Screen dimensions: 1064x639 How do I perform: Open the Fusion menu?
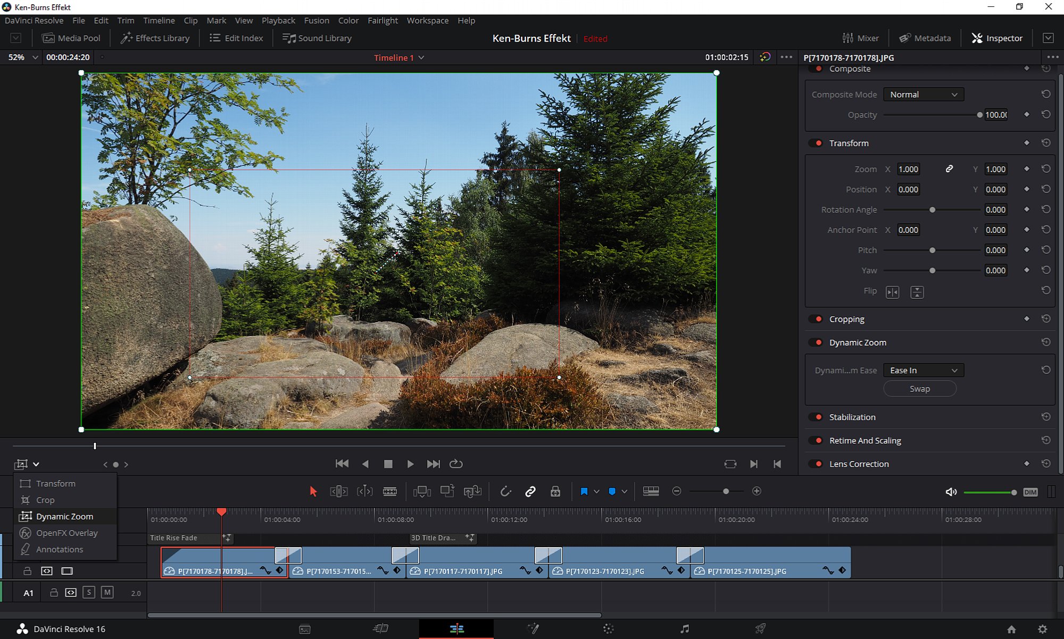(x=316, y=20)
